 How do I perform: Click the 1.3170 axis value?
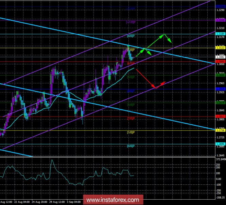point(221,37)
